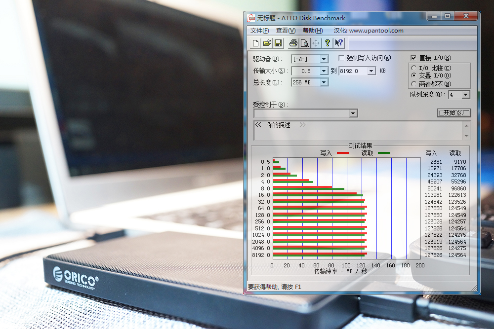Click the write value 10971
The image size is (494, 329).
pos(435,168)
